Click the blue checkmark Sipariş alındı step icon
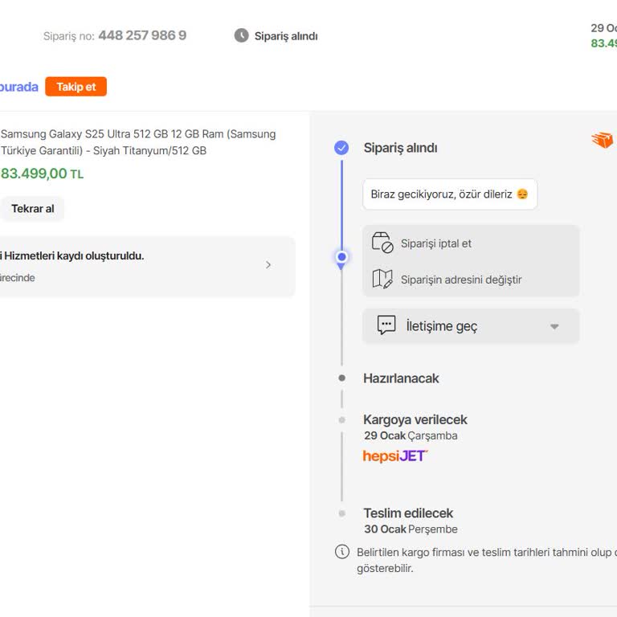The height and width of the screenshot is (617, 617). 341,148
